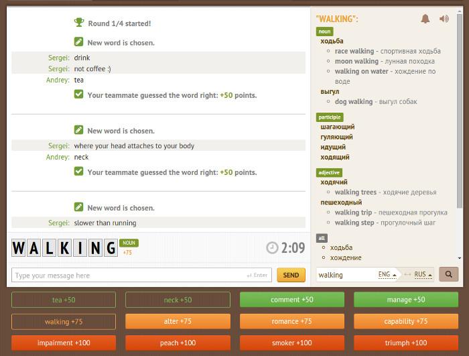The image size is (469, 356).
Task: Choose the word capability +75
Action: point(406,322)
